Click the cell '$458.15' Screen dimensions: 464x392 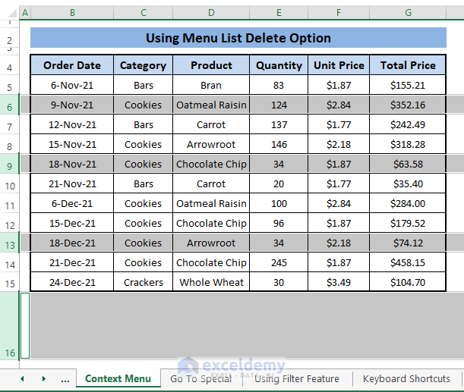pyautogui.click(x=408, y=262)
